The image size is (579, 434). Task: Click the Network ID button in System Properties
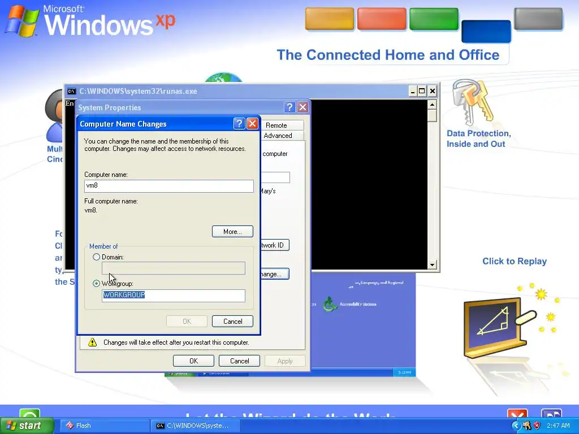(x=274, y=245)
